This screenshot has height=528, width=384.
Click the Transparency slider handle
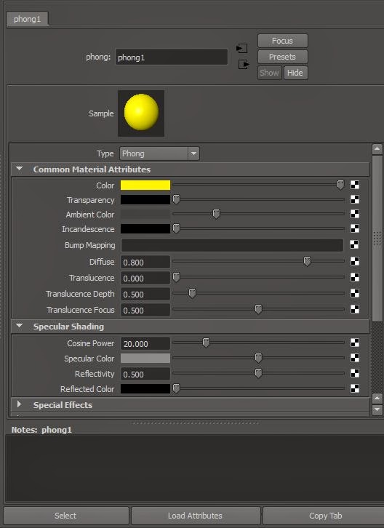176,199
